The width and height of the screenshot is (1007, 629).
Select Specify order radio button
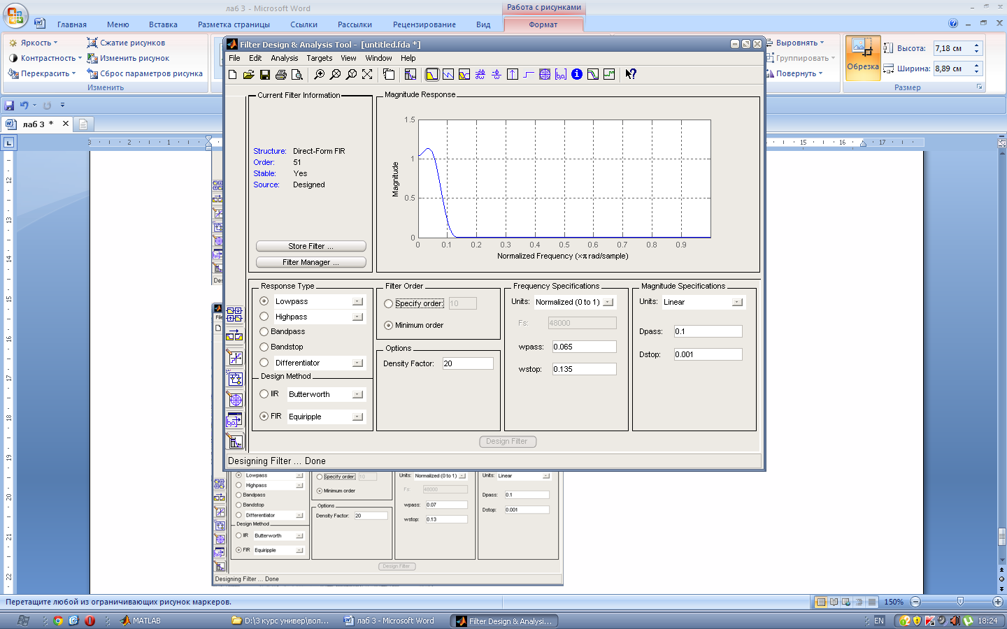389,303
